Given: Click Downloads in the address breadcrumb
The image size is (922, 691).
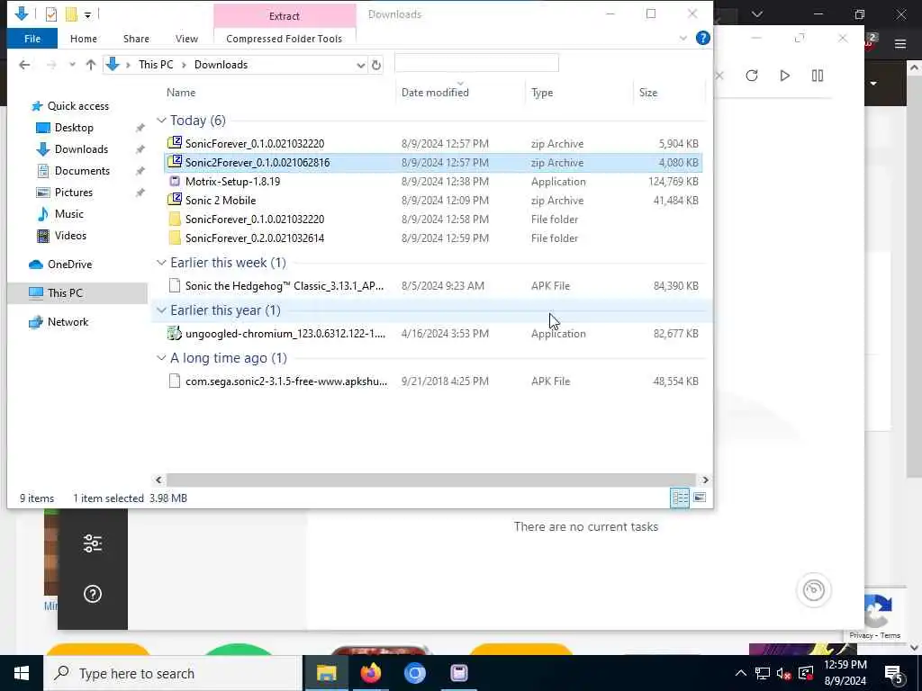Looking at the screenshot, I should (x=221, y=65).
